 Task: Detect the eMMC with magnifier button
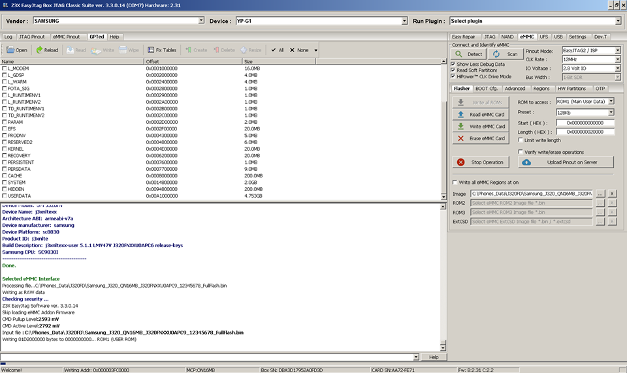point(469,54)
